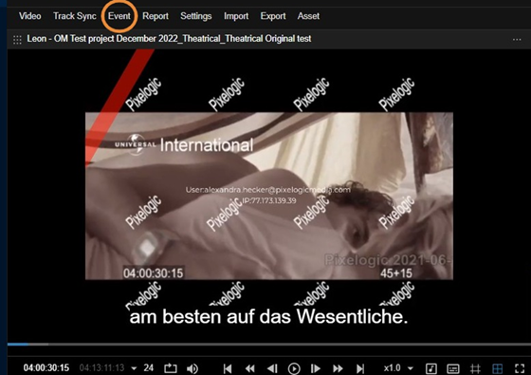Open the Export menu
This screenshot has height=375, width=531.
pyautogui.click(x=273, y=16)
